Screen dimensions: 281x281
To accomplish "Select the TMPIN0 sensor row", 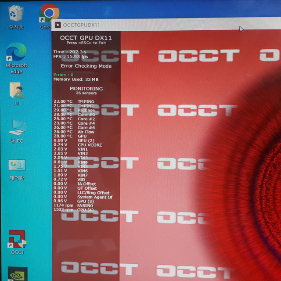I will (x=74, y=101).
